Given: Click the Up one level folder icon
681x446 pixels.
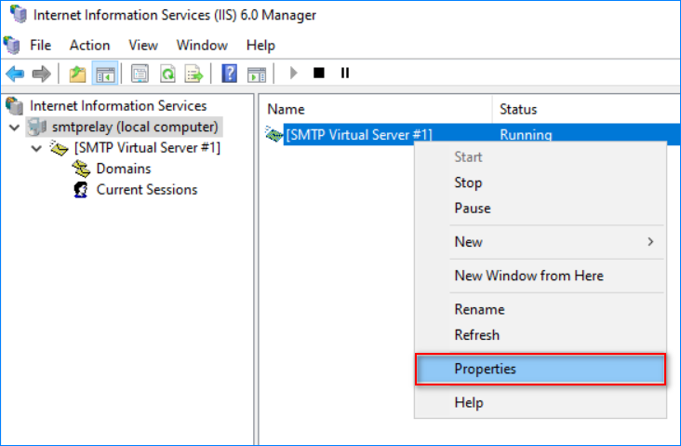Looking at the screenshot, I should tap(78, 74).
